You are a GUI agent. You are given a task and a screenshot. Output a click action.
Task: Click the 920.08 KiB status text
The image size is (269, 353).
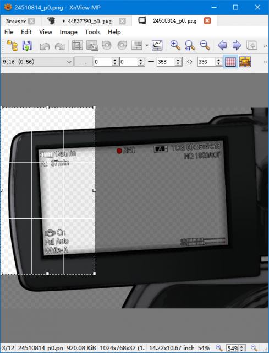tap(81, 348)
